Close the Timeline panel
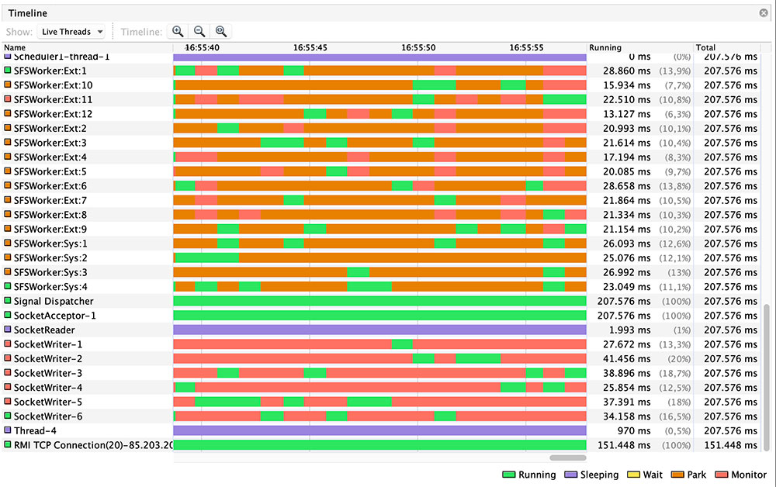This screenshot has height=487, width=776. (x=764, y=13)
